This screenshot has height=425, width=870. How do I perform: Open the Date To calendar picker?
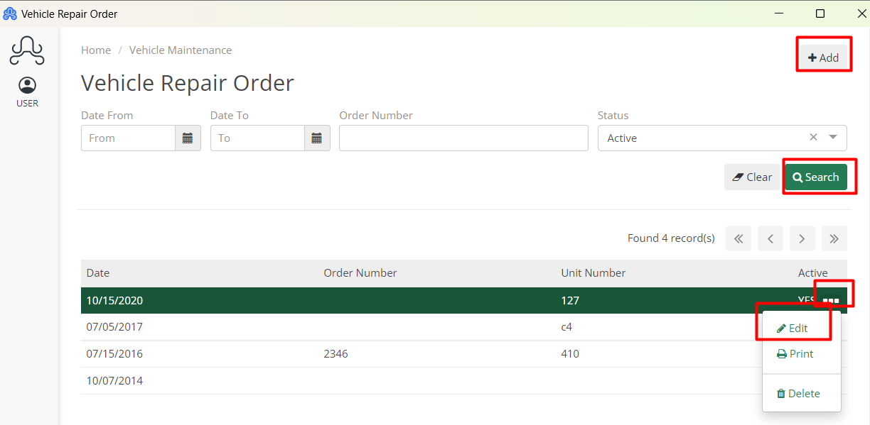pos(317,138)
